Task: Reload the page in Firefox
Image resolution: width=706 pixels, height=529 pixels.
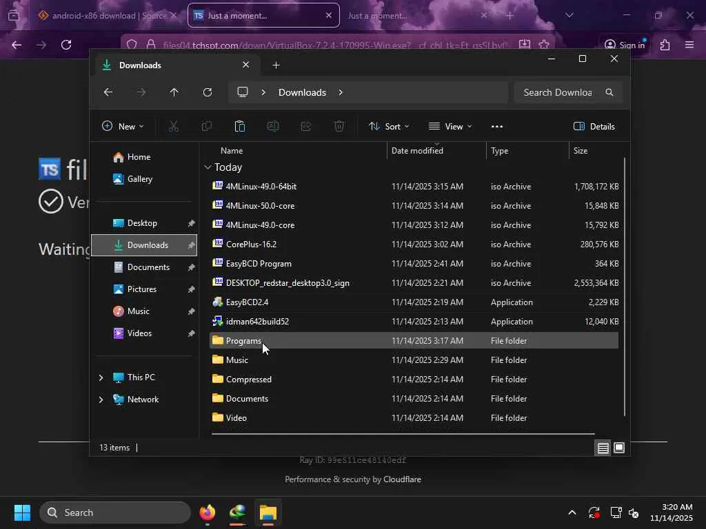Action: 66,45
